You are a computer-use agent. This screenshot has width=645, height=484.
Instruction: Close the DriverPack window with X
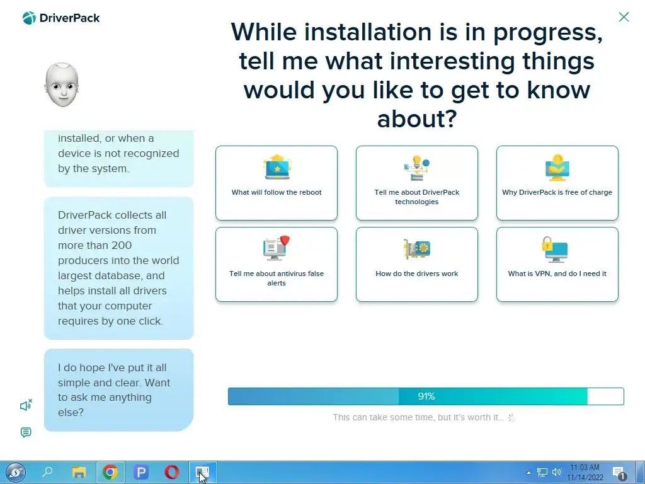(624, 17)
